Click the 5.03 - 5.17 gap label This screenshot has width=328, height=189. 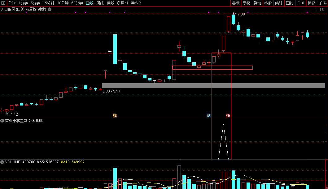click(111, 91)
